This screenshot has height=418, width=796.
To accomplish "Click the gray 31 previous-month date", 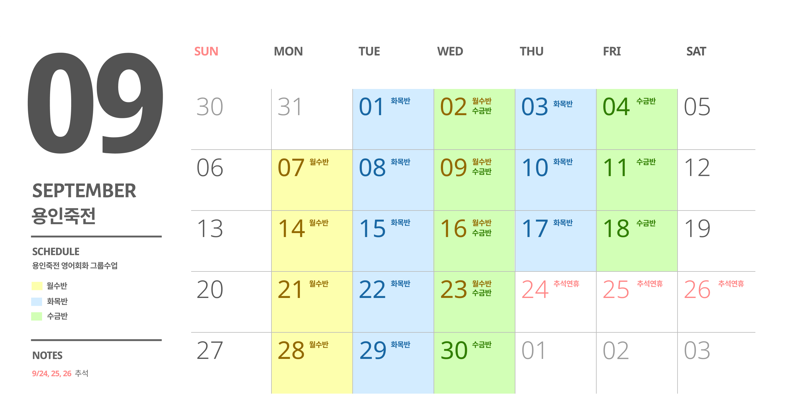I will (289, 107).
